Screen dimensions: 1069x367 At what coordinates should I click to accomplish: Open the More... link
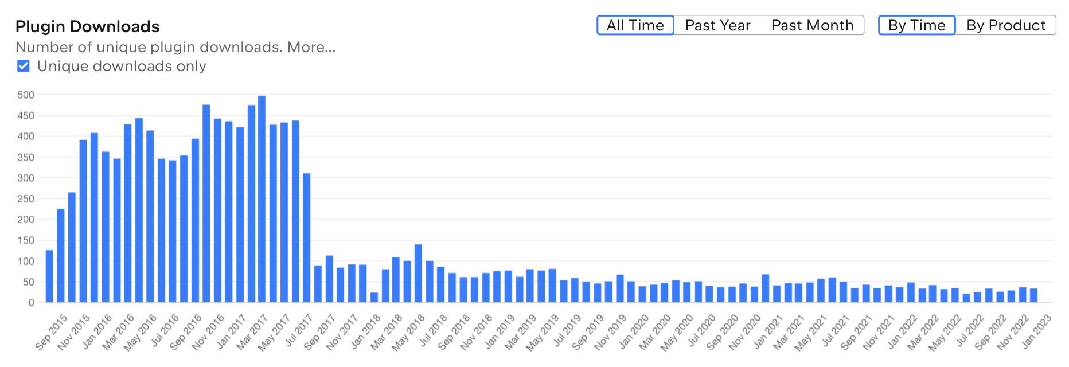coord(311,47)
